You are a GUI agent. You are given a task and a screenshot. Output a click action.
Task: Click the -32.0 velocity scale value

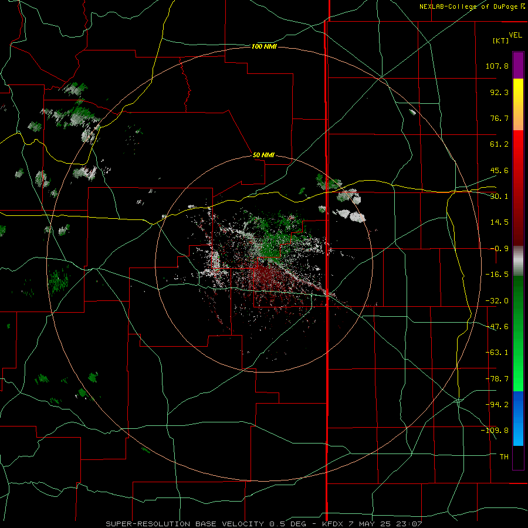[x=497, y=301]
